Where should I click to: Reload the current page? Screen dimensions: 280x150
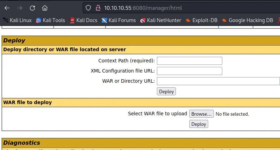click(x=32, y=8)
